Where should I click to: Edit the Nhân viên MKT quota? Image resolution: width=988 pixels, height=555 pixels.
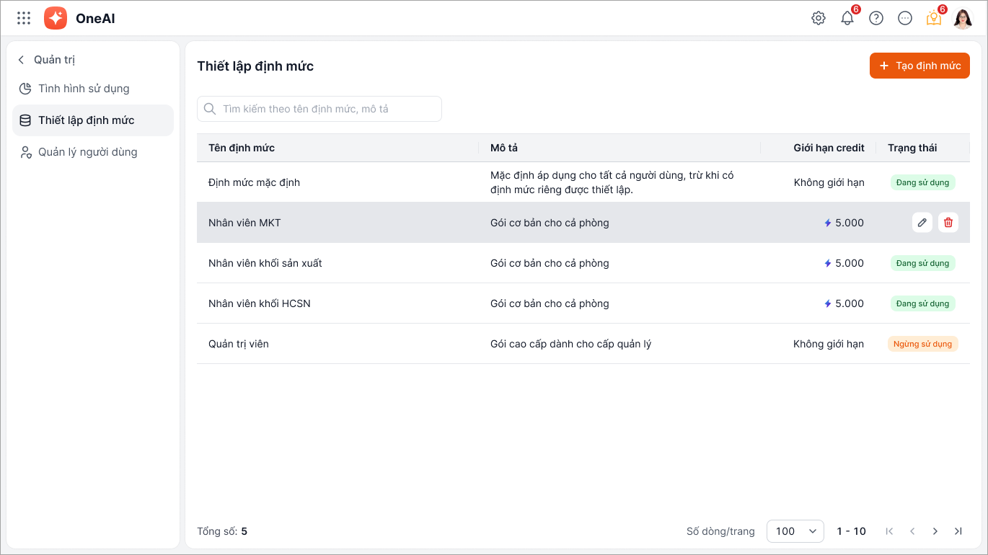pos(922,223)
